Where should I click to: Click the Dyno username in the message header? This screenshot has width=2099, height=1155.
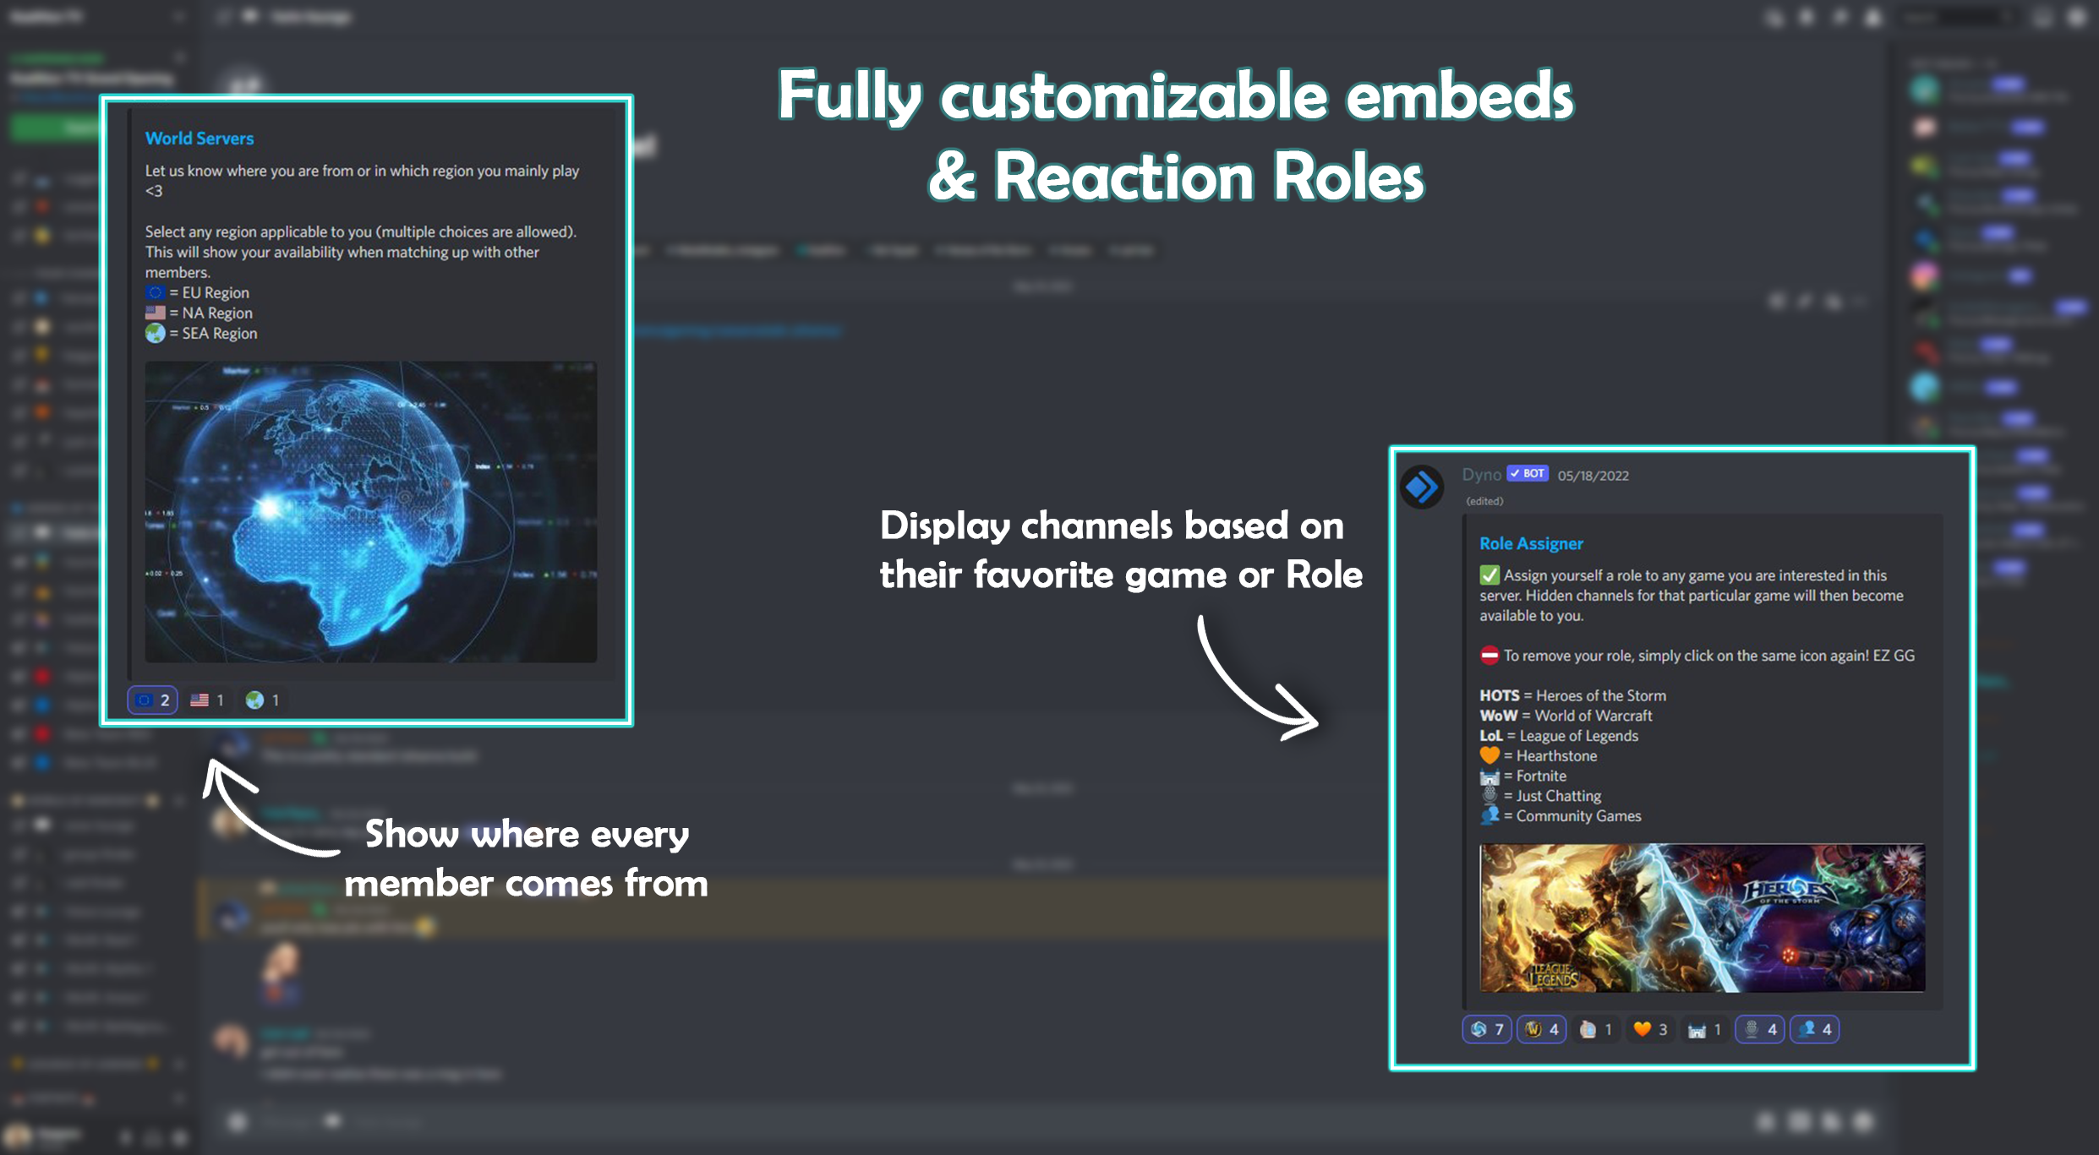1481,475
